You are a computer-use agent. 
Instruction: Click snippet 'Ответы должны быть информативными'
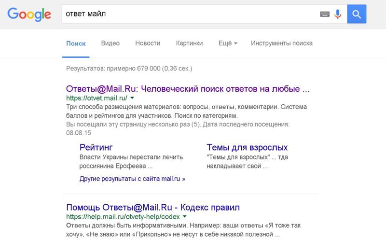pos(126,226)
